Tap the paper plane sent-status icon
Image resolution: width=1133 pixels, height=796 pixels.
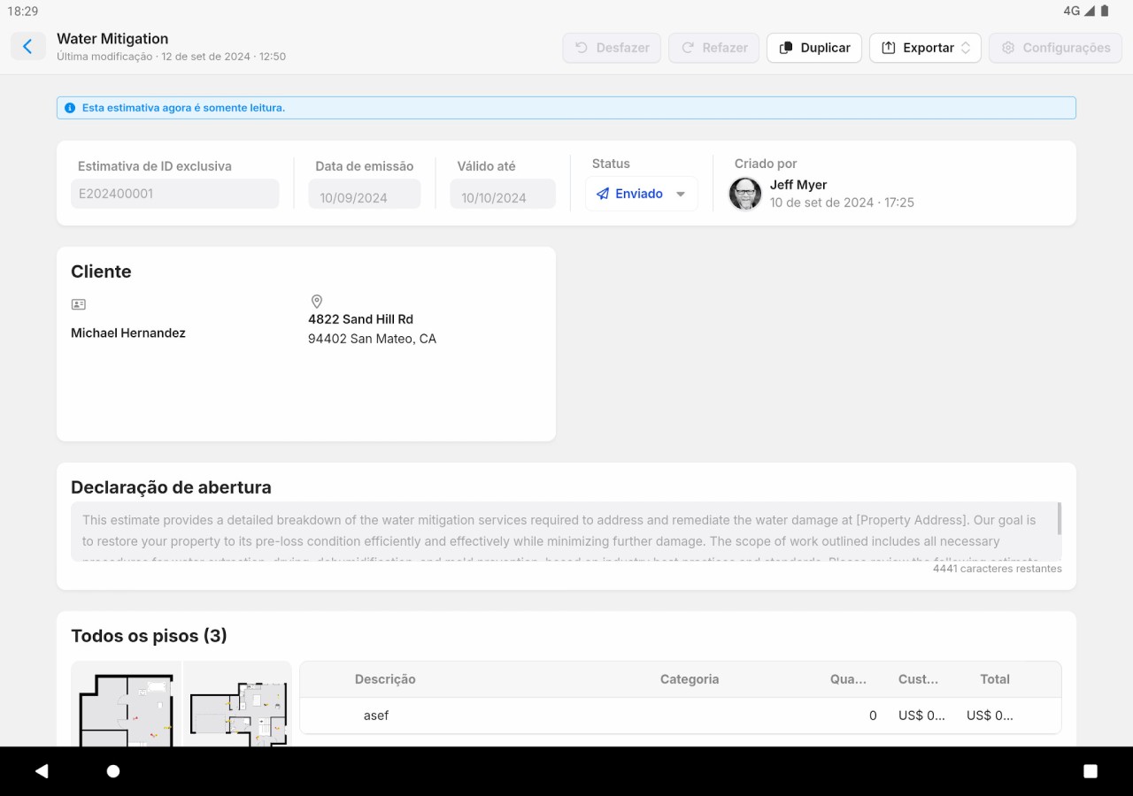click(x=603, y=194)
